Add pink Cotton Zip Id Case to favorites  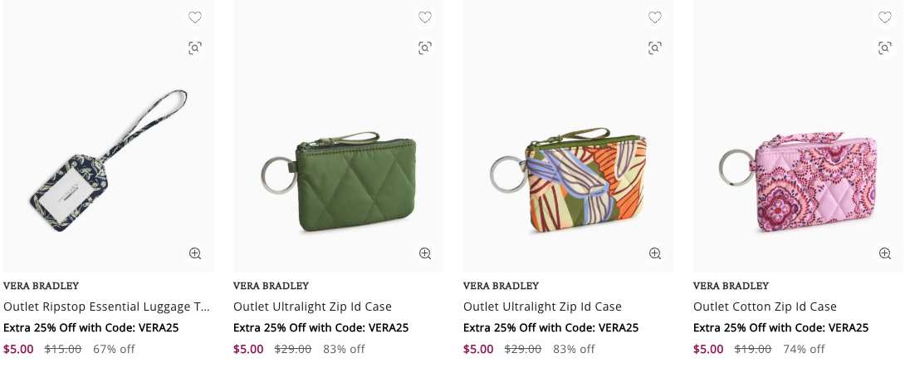[884, 17]
